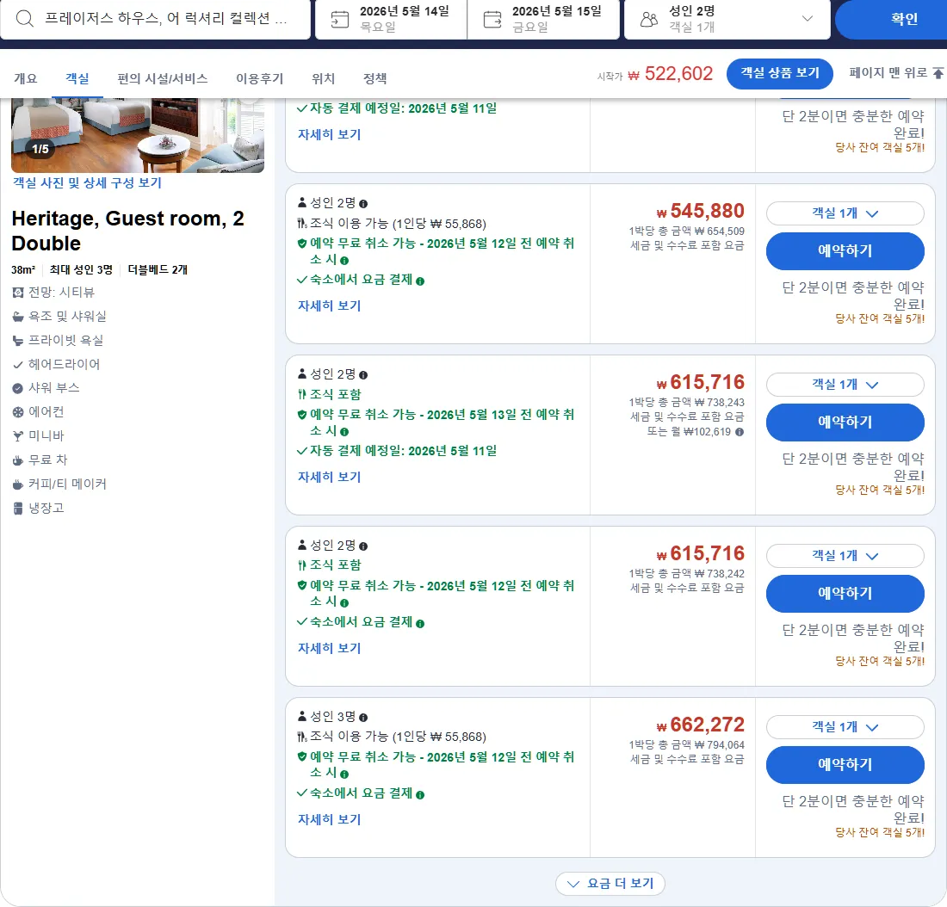Click 자세히 보기 in the topmost partial offer
Viewport: 947px width, 907px height.
(329, 134)
